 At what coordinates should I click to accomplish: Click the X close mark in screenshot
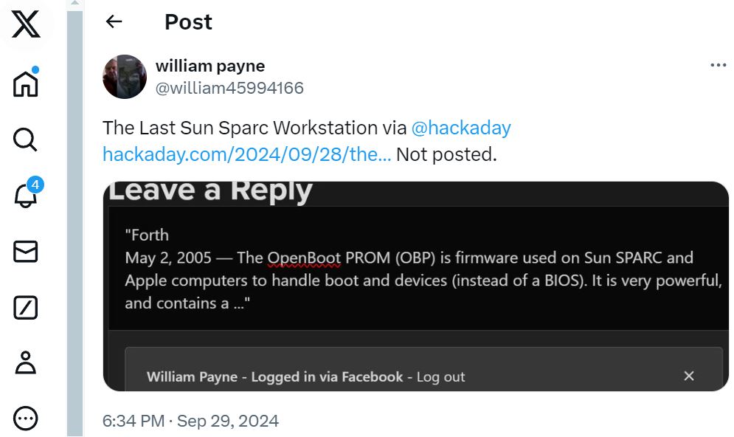coord(688,376)
